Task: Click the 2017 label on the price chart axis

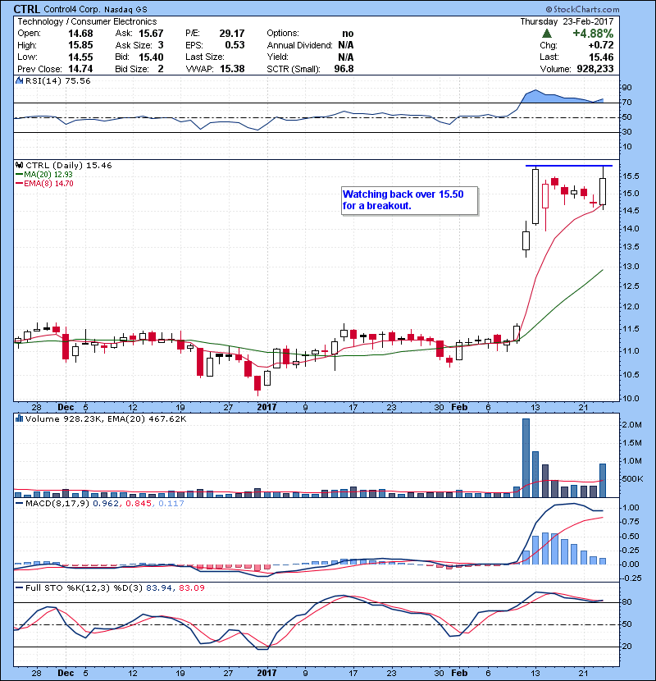Action: [266, 408]
